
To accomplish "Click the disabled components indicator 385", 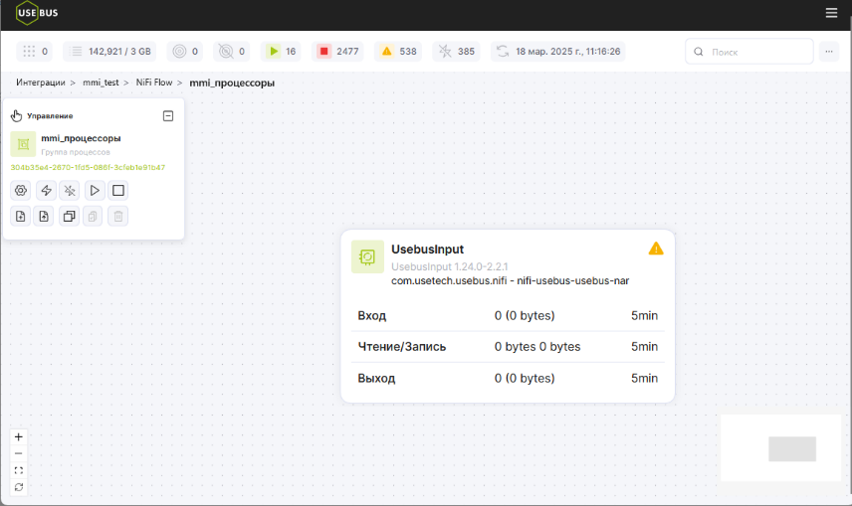I will pos(457,52).
